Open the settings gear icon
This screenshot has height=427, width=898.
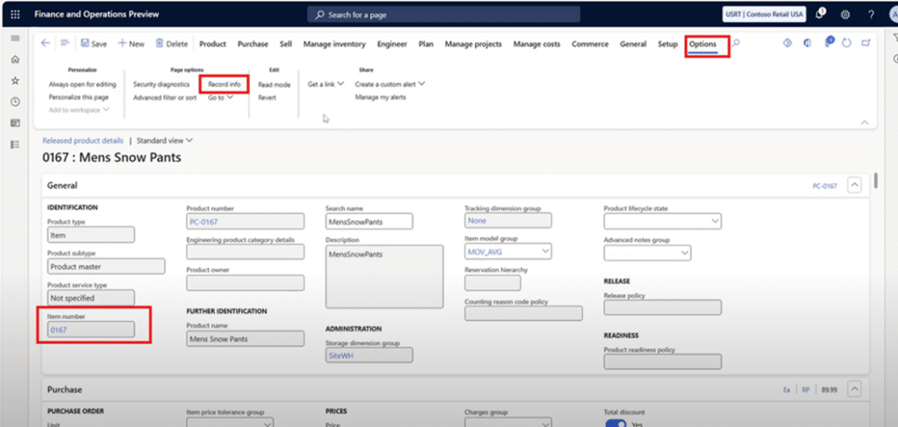coord(845,15)
